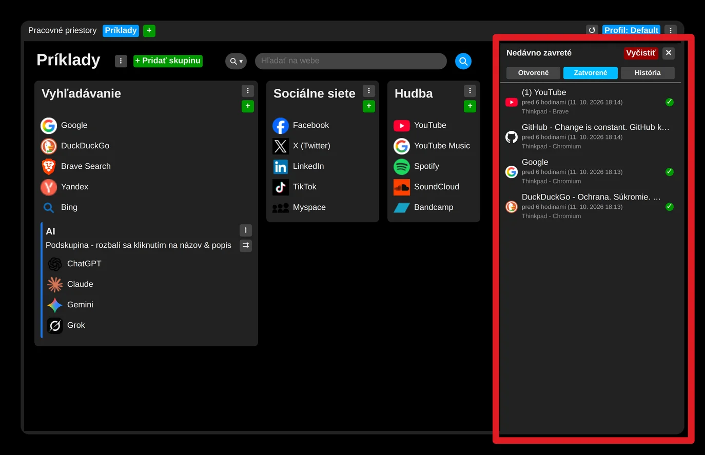Toggle the green check on the closed Google entry
705x455 pixels.
(x=670, y=172)
